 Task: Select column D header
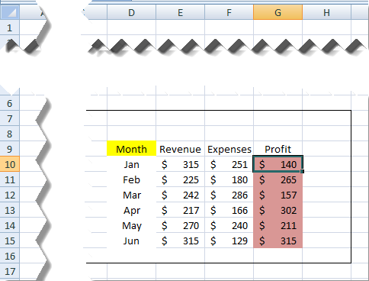131,12
